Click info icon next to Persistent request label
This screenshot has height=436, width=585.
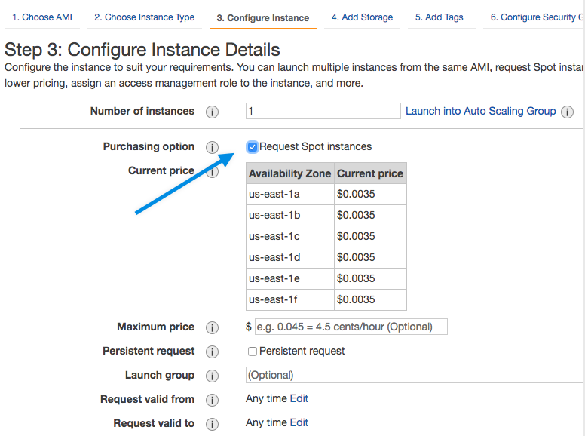212,352
